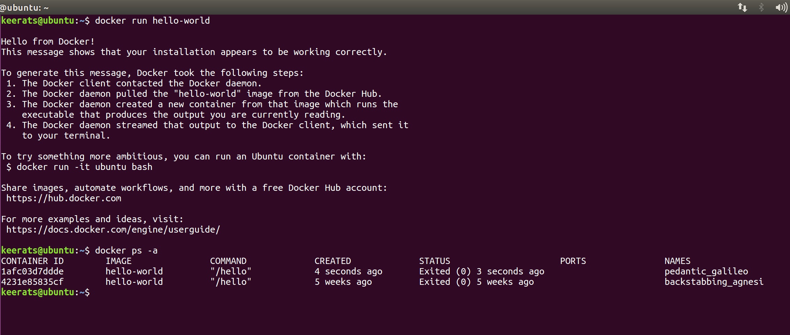This screenshot has width=790, height=335.
Task: Click 'docker run -it ubuntu bash' text
Action: coord(84,167)
